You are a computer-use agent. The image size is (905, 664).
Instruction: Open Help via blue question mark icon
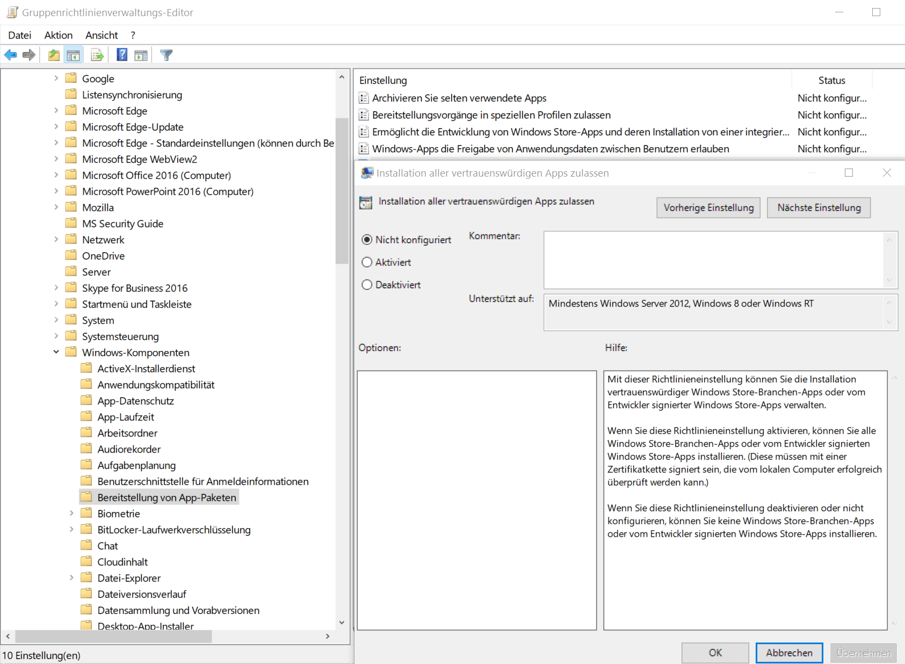click(x=122, y=55)
